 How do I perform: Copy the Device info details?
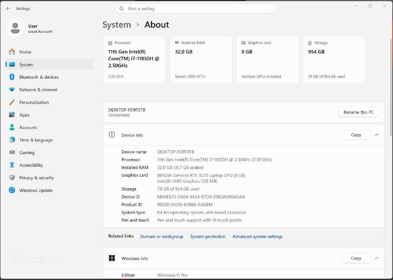(x=356, y=135)
